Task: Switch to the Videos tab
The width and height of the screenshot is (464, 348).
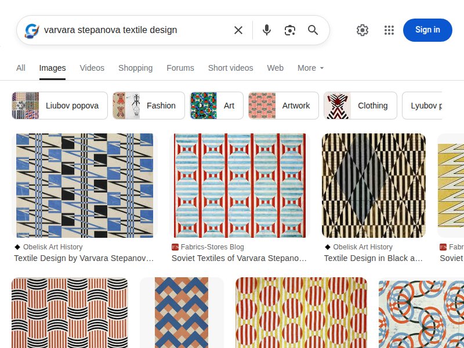Action: tap(92, 68)
